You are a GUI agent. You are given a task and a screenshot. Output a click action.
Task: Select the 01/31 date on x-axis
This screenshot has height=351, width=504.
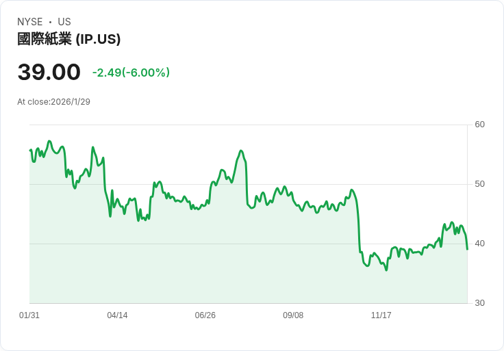pyautogui.click(x=29, y=315)
